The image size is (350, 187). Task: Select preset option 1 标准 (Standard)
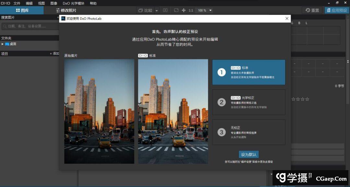click(x=249, y=72)
